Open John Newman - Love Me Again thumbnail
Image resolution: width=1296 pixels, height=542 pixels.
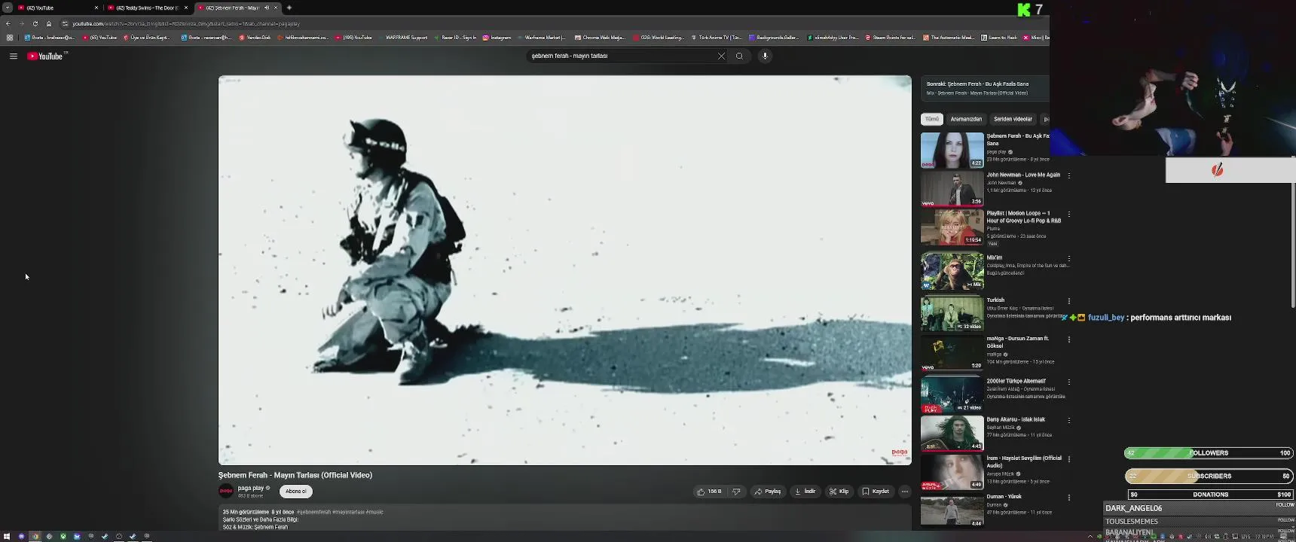[x=952, y=188]
